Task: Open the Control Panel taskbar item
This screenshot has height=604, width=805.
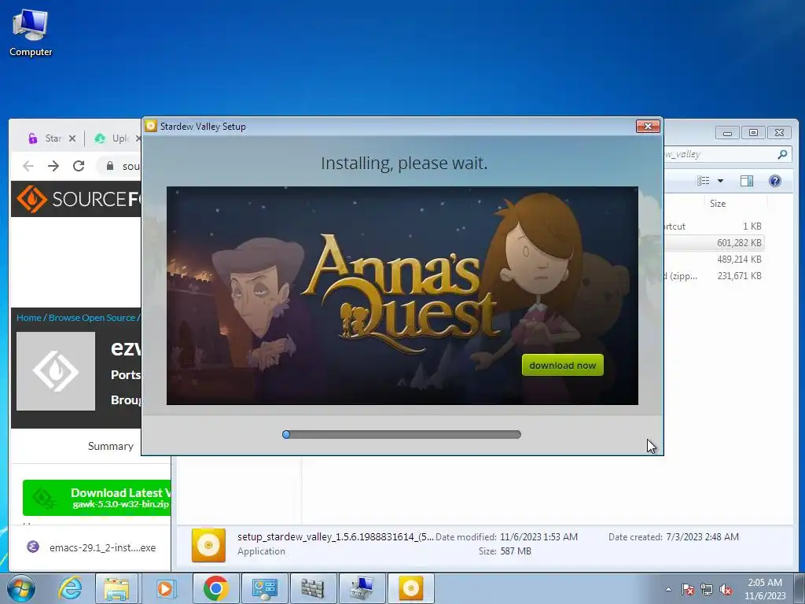Action: (264, 588)
